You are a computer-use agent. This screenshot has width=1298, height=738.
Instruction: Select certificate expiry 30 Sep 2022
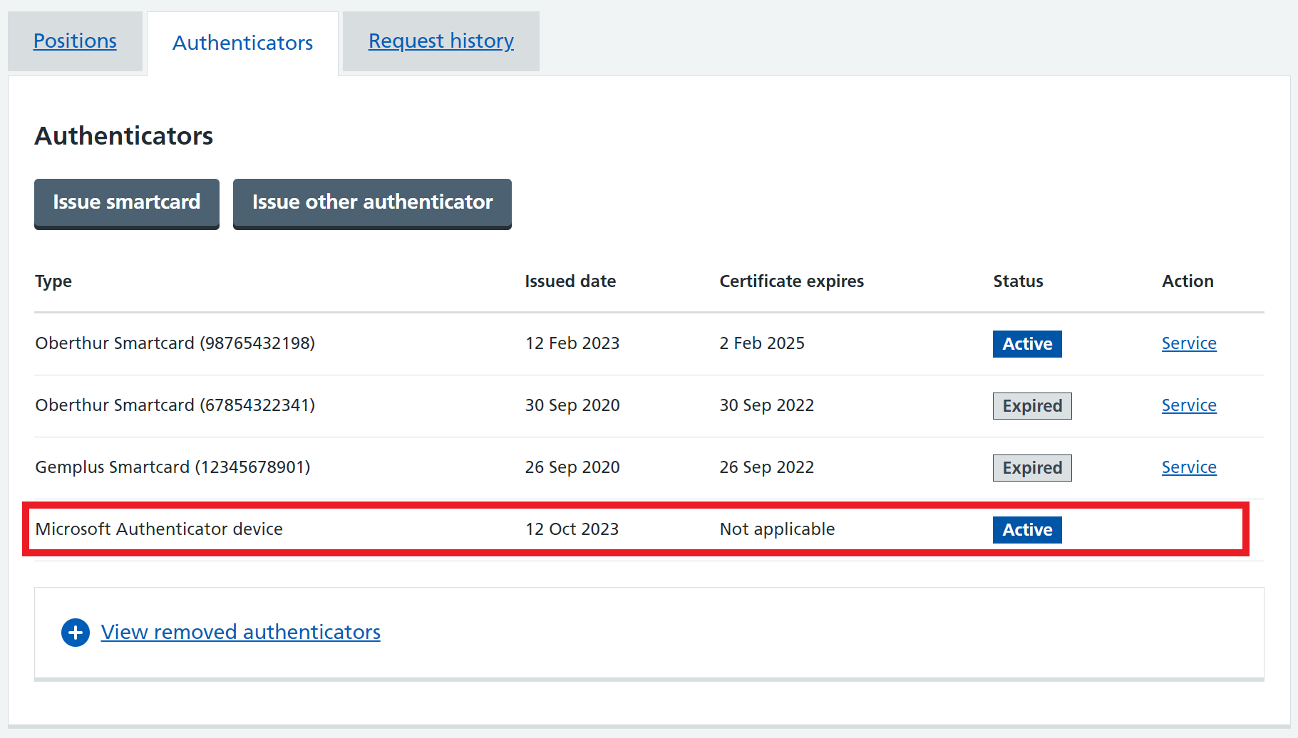coord(767,405)
